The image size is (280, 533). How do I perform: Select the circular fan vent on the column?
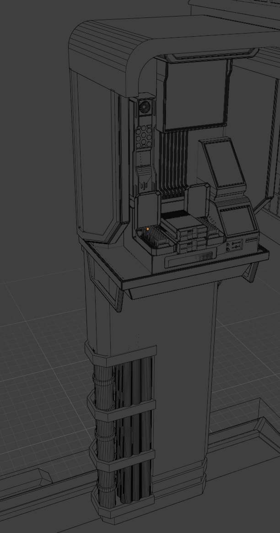145,107
